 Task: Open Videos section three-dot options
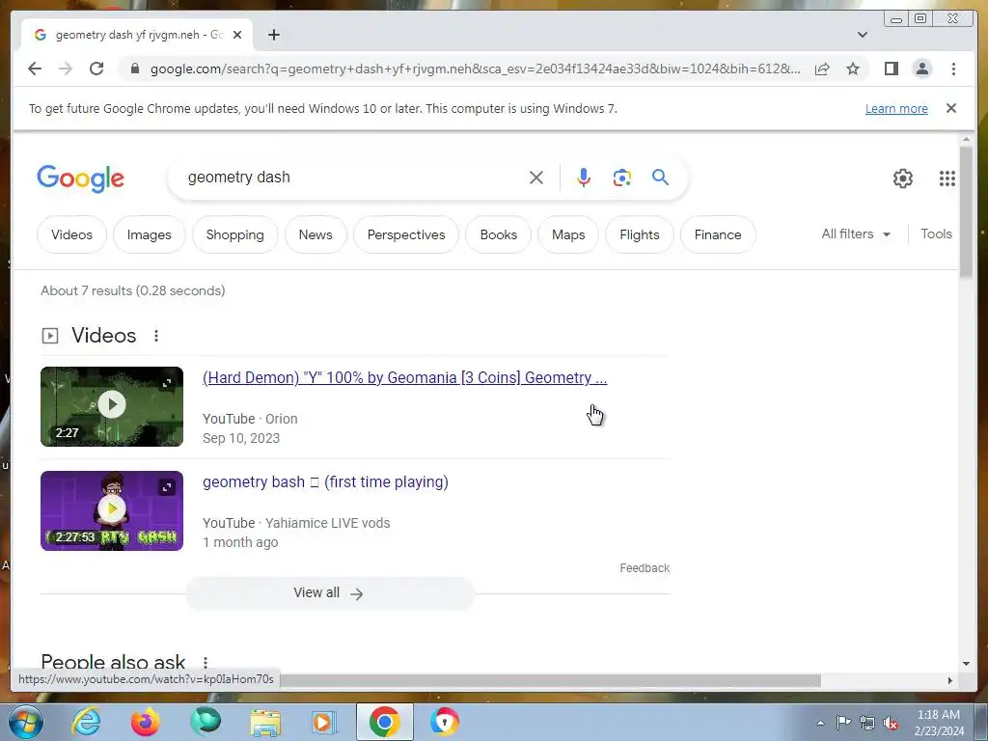click(156, 336)
